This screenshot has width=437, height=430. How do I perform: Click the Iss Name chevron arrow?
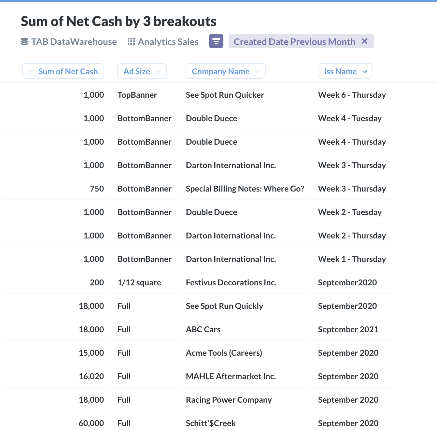(x=365, y=72)
